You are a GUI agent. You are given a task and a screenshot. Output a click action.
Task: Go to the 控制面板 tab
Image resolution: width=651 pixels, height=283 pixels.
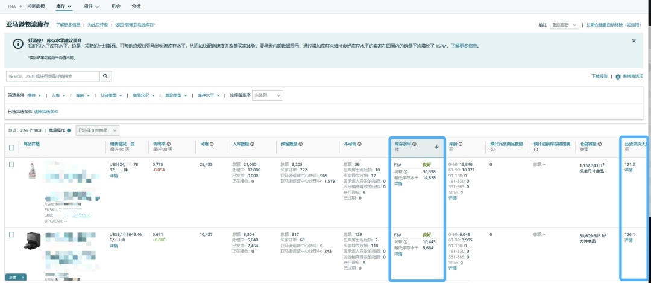click(37, 6)
